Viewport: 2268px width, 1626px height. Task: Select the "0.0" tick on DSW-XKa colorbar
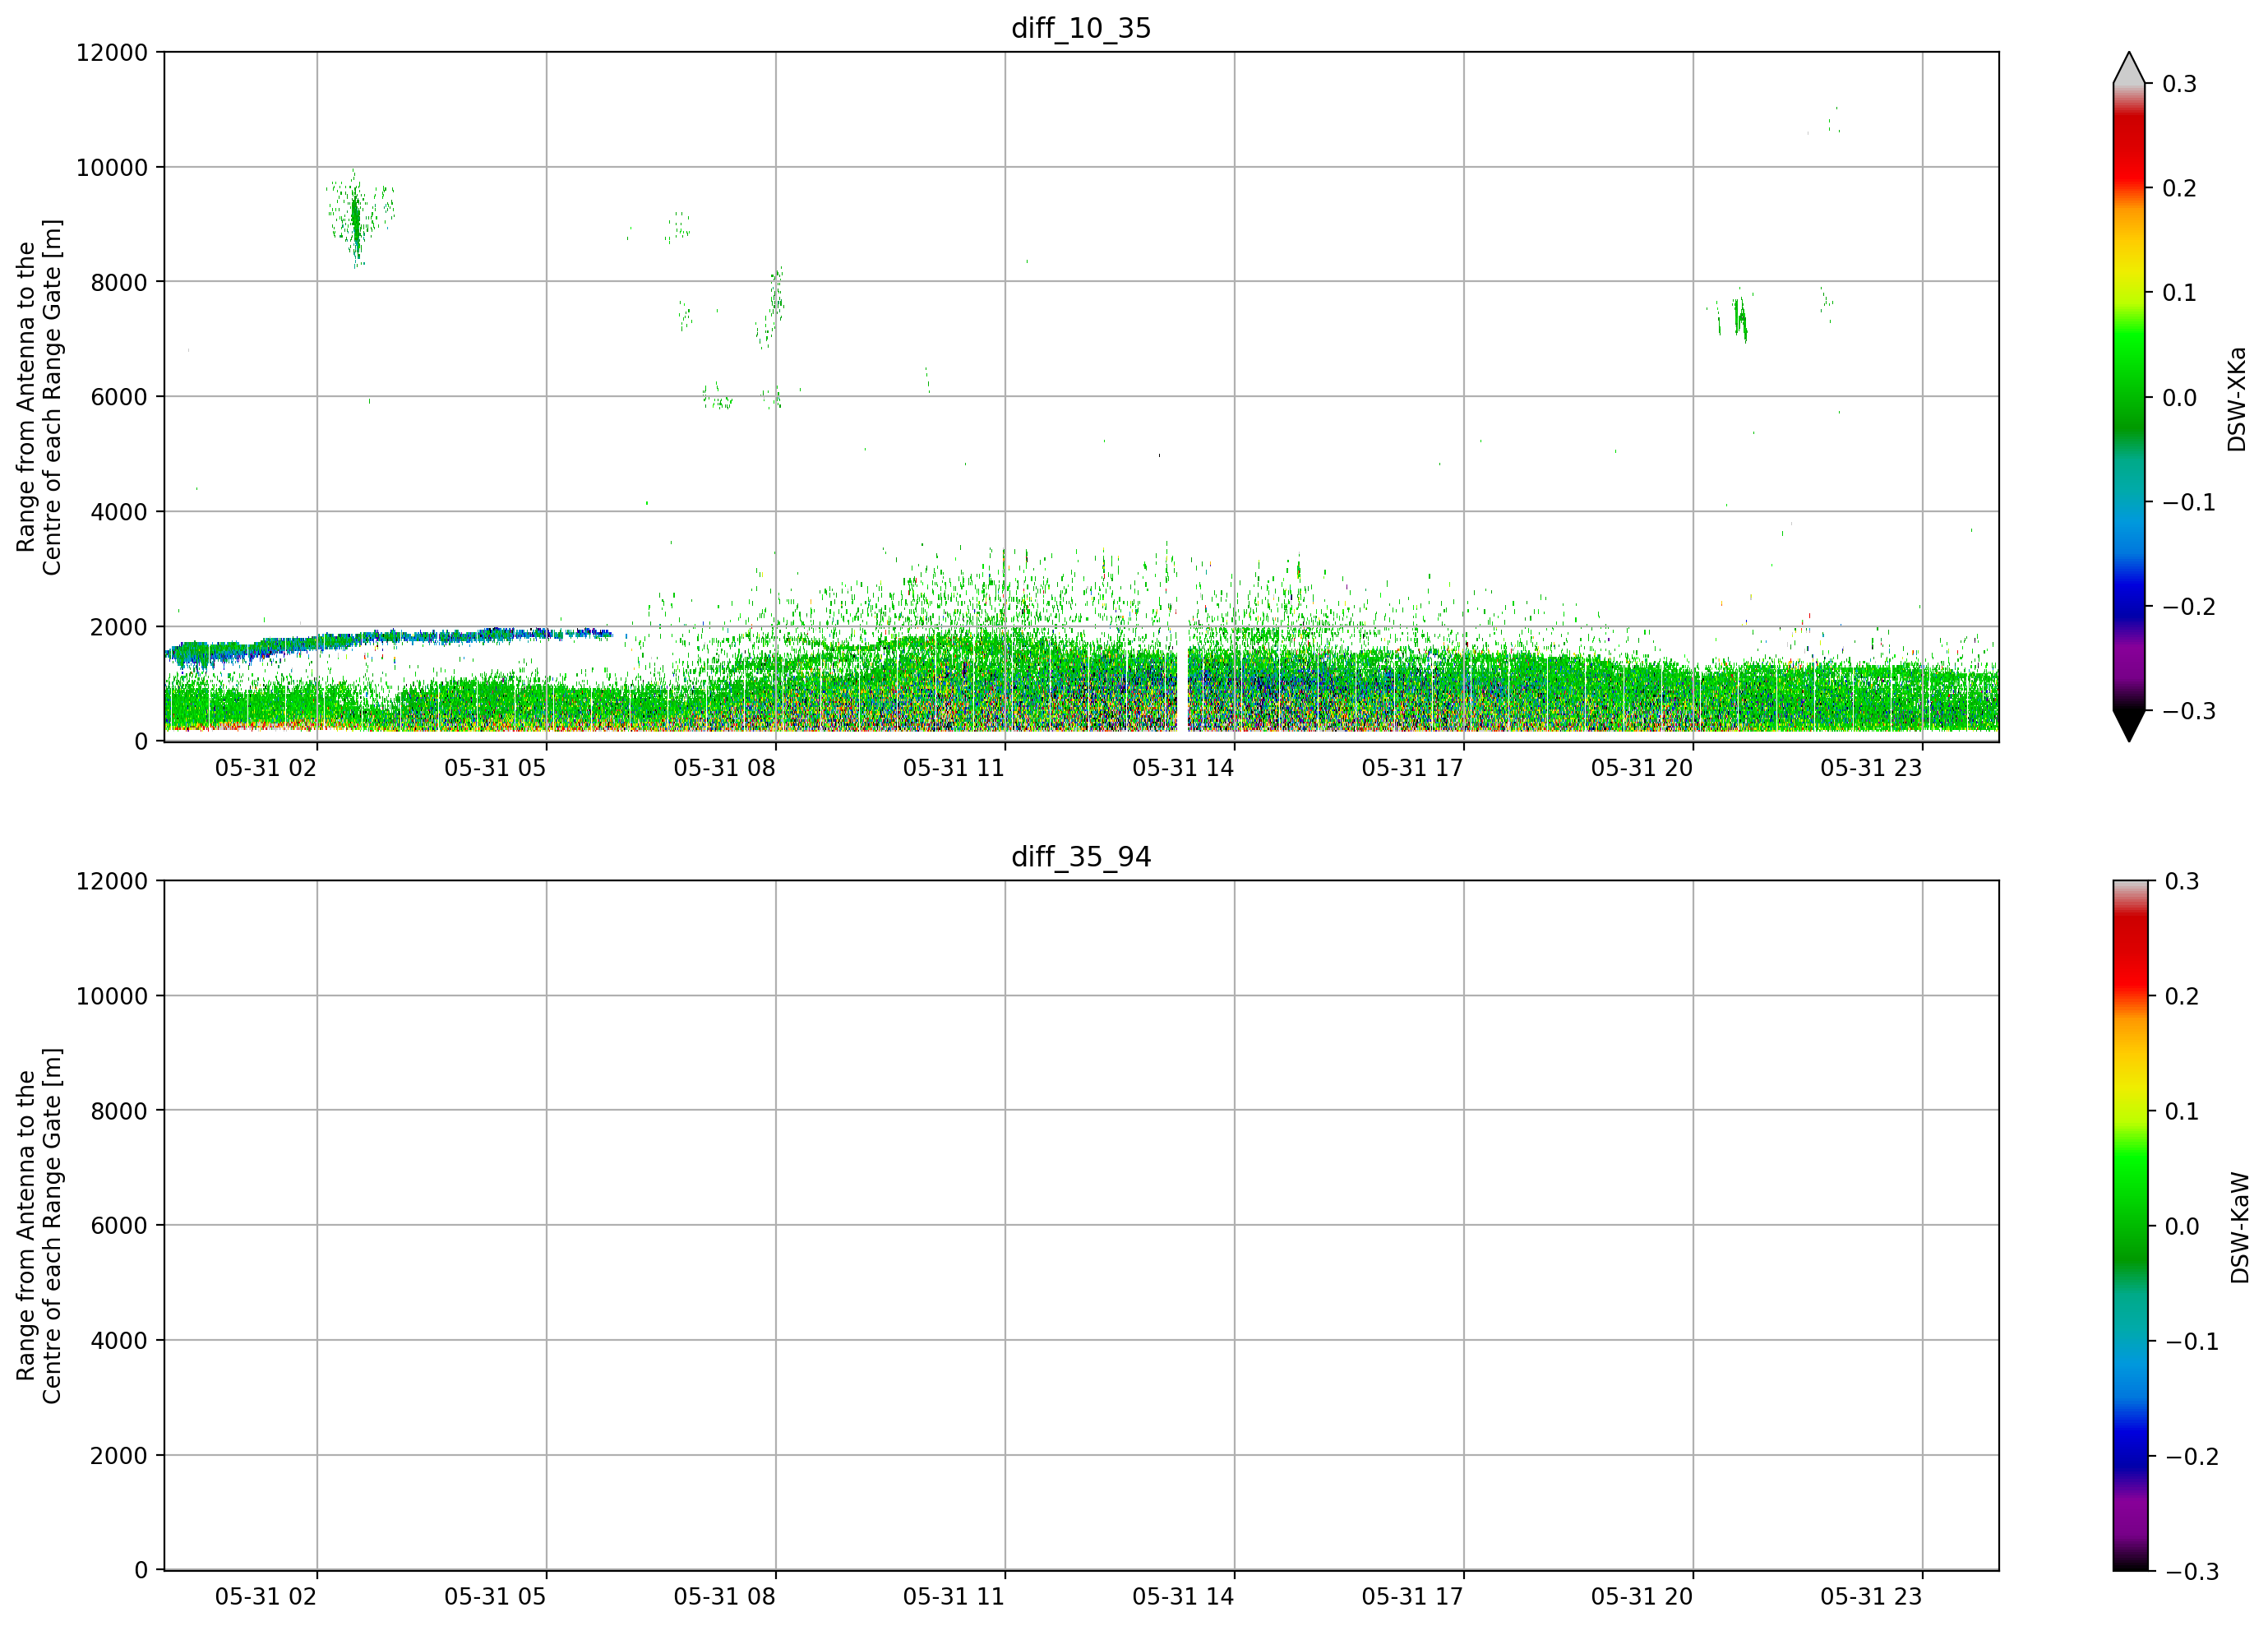[x=2180, y=398]
